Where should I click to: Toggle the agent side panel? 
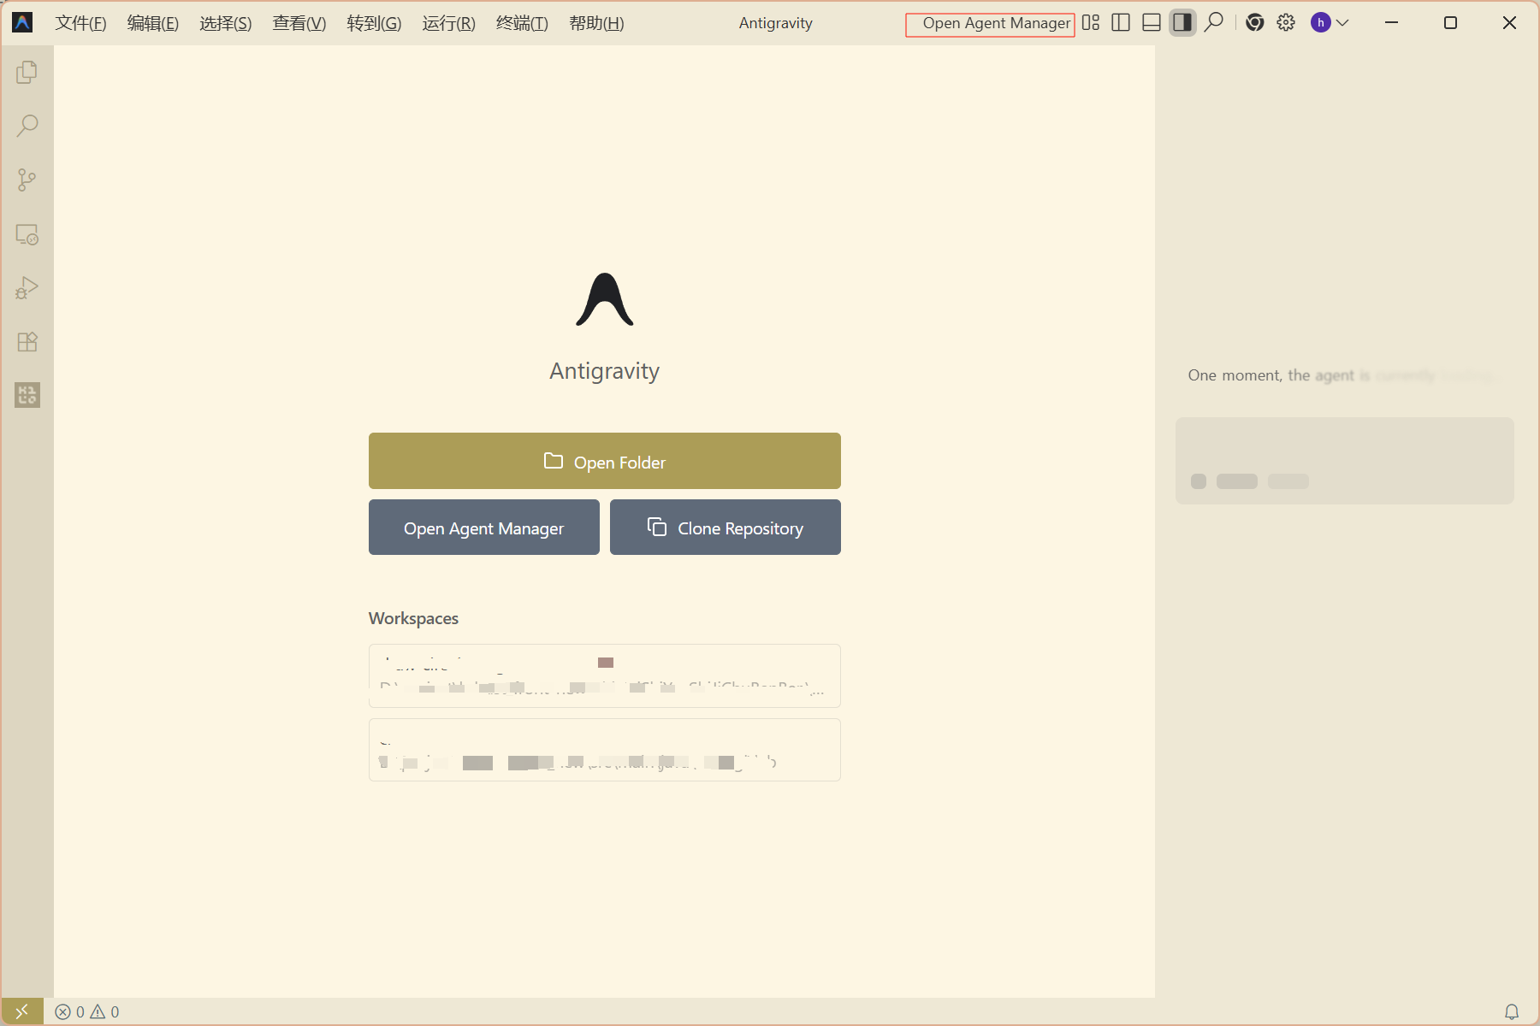click(1182, 22)
